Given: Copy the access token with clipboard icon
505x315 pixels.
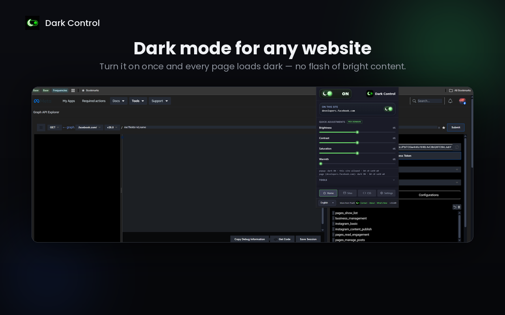Looking at the screenshot, I should 457,147.
